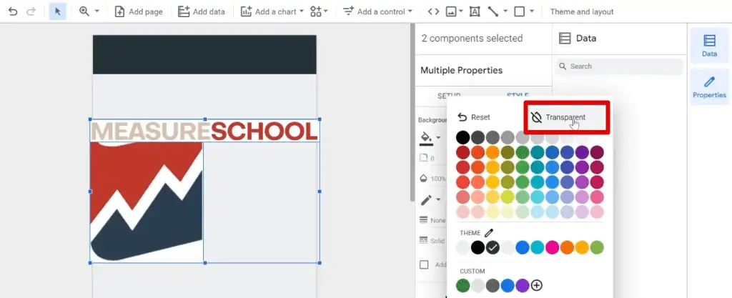
Task: Switch to the STYLE tab
Action: click(518, 96)
